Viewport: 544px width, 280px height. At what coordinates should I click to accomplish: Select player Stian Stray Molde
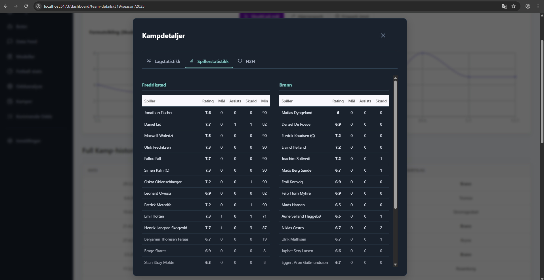(159, 262)
